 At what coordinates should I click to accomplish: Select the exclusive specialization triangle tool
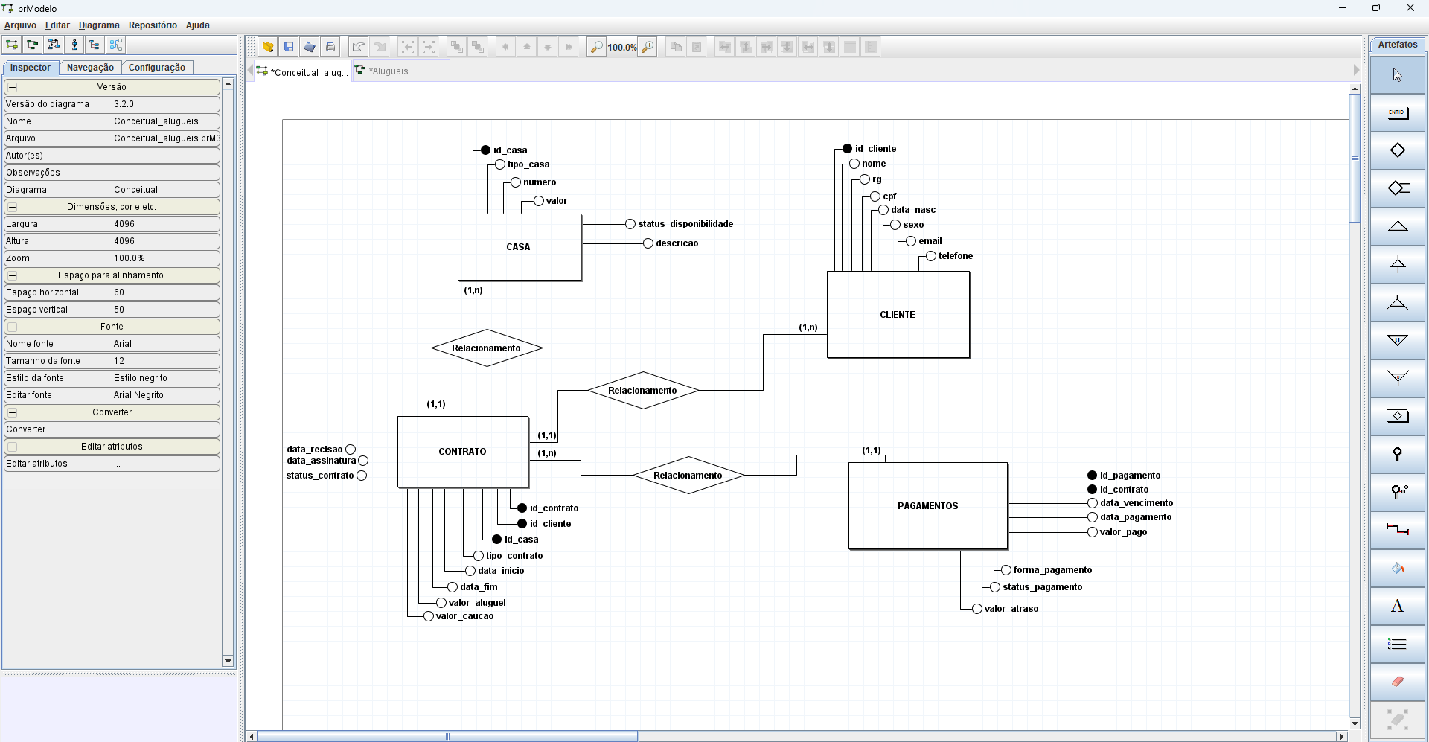(1397, 264)
